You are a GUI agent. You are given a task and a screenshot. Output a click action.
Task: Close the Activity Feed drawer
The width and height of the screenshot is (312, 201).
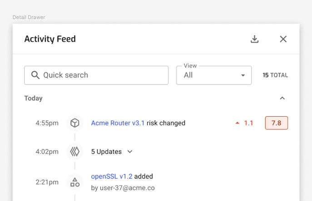(x=283, y=39)
